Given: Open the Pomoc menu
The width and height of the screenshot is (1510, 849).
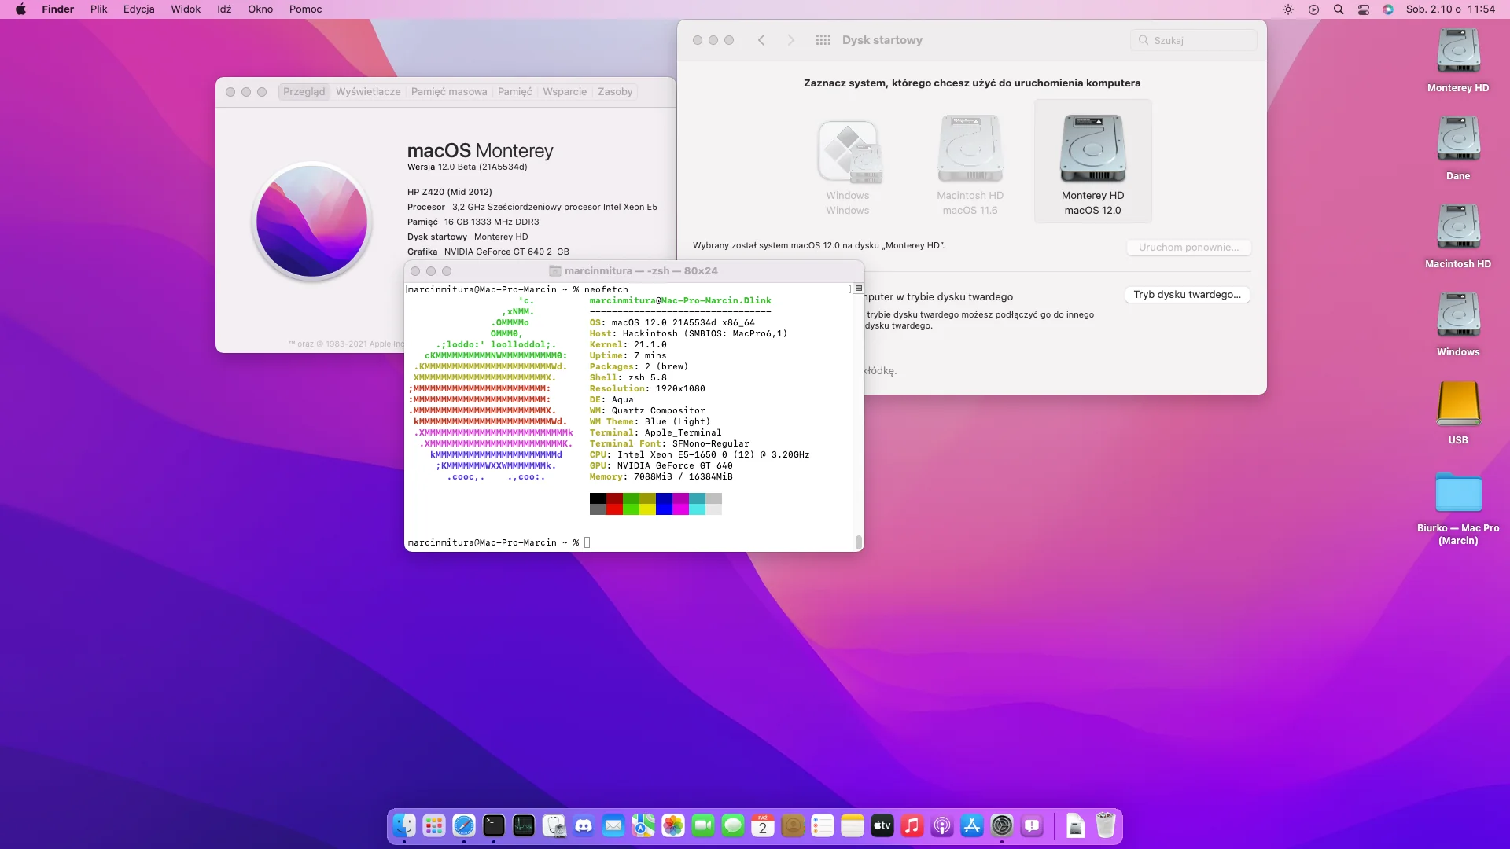Looking at the screenshot, I should (x=305, y=9).
